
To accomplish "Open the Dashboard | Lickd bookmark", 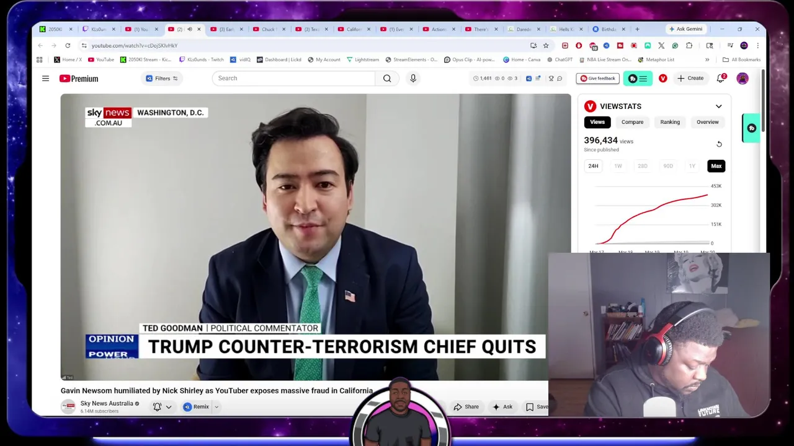I will (x=279, y=59).
